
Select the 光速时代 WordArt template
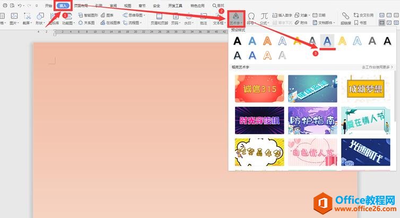366,152
